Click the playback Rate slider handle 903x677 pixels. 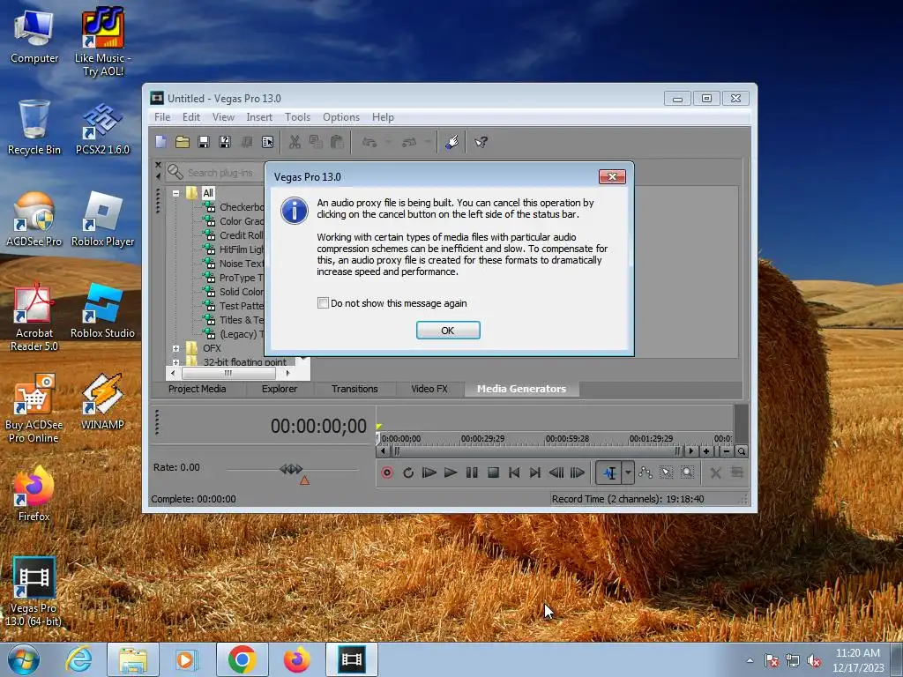pos(291,469)
